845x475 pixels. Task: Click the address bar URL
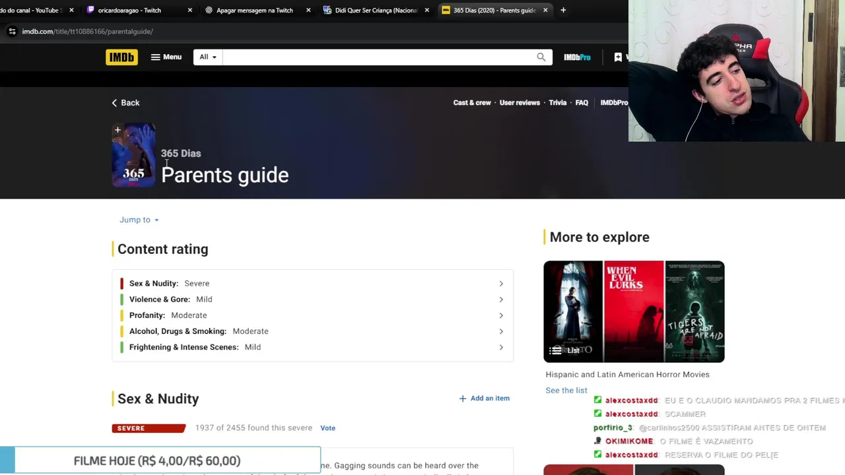coord(87,31)
